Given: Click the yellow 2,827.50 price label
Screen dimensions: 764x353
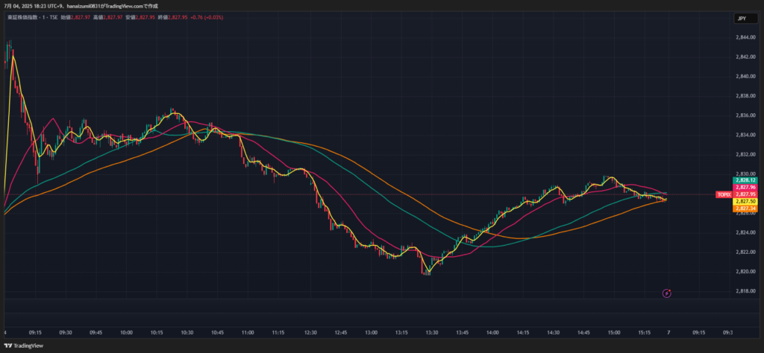Looking at the screenshot, I should click(745, 201).
